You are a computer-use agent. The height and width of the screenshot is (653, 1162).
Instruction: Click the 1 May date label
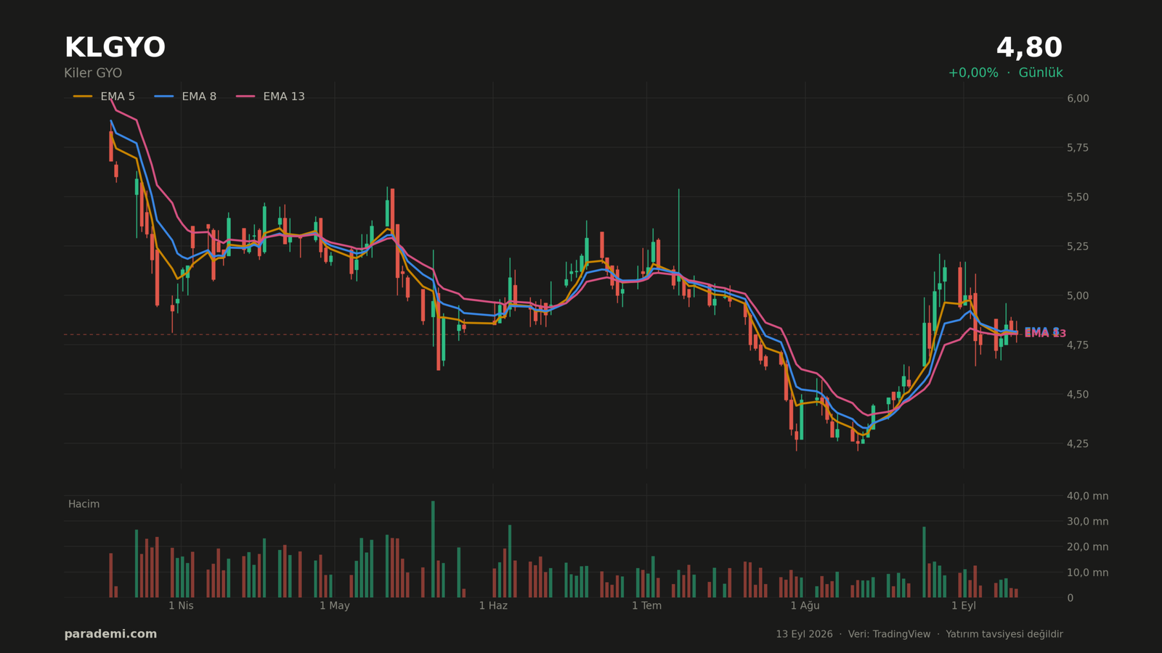[335, 606]
